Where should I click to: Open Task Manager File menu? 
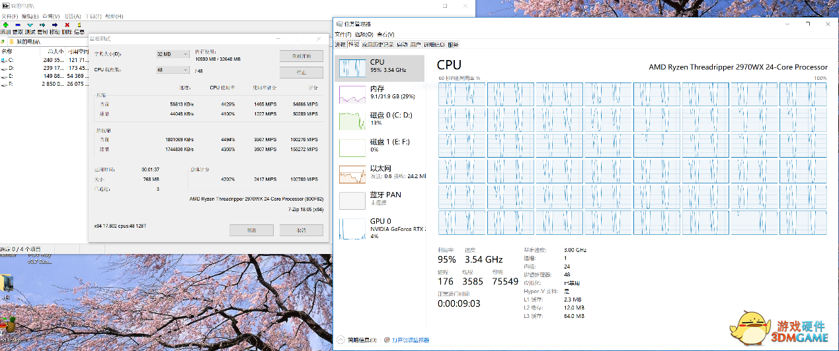(x=343, y=34)
